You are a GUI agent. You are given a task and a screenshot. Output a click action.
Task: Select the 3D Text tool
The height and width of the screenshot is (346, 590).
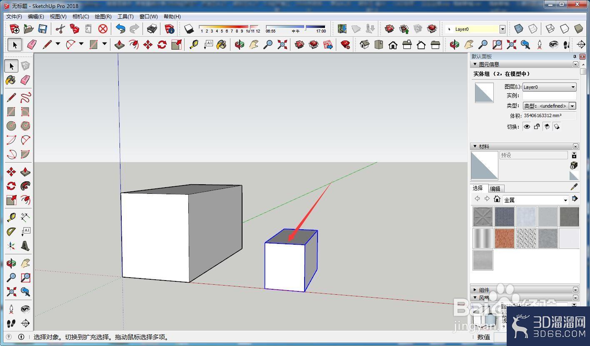pos(25,246)
